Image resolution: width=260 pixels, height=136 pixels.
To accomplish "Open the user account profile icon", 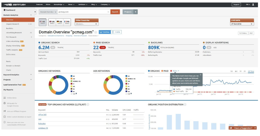I will click(x=253, y=4).
